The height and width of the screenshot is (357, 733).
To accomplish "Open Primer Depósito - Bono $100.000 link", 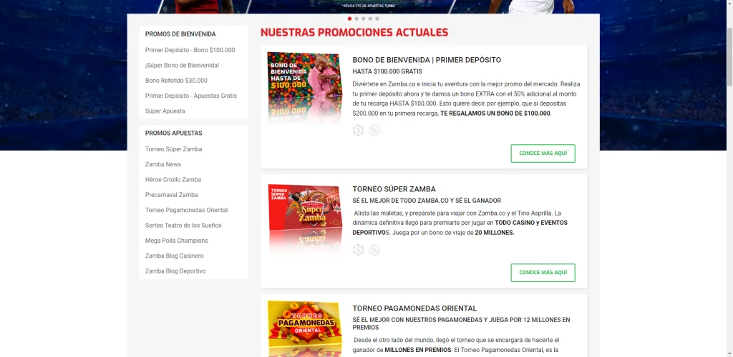I will [x=190, y=50].
